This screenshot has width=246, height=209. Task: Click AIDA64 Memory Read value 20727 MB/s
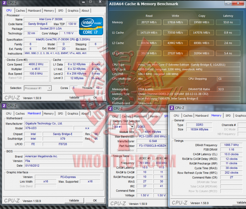pyautogui.click(x=149, y=22)
